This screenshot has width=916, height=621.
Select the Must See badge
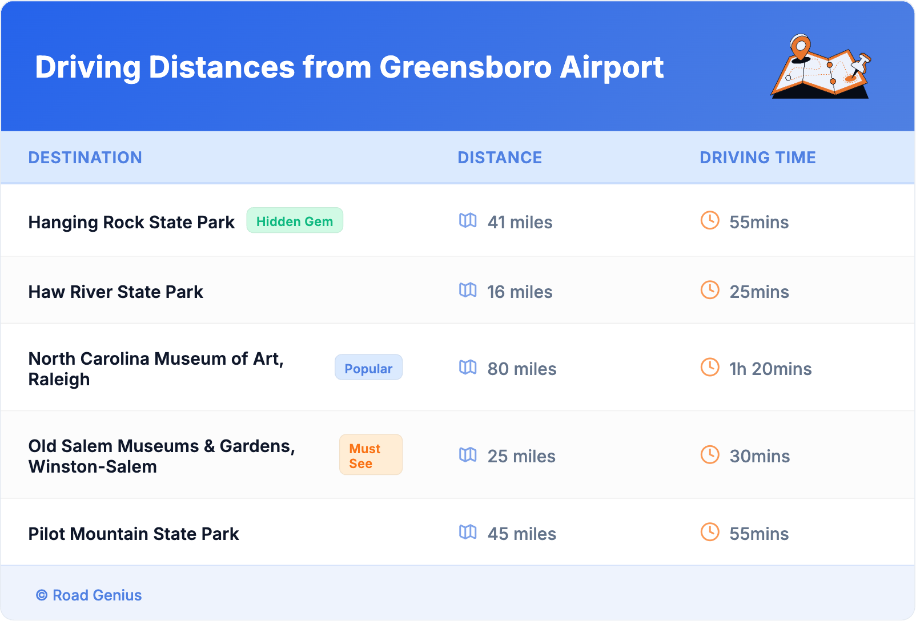(371, 455)
